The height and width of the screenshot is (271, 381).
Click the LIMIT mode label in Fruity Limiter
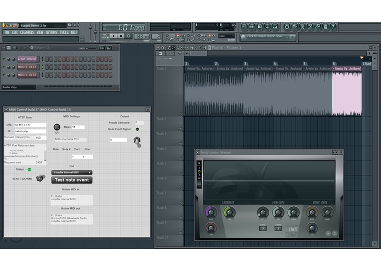(293, 229)
